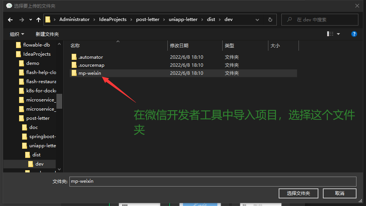This screenshot has height=206, width=366.
Task: Open the help question mark icon
Action: pyautogui.click(x=354, y=34)
